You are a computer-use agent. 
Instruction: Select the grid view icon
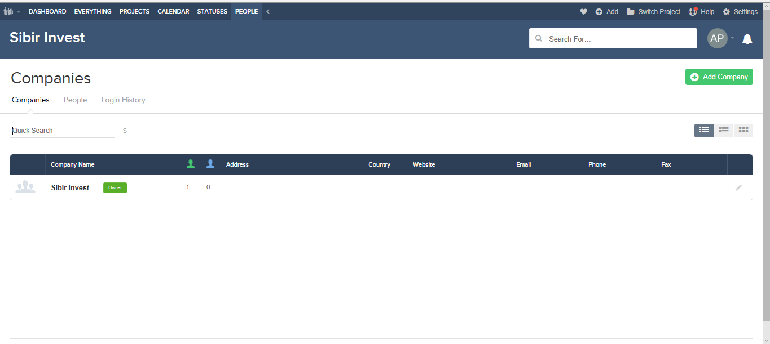click(743, 130)
